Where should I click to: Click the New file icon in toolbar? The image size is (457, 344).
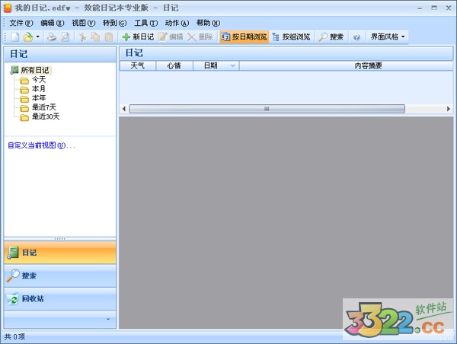(x=15, y=37)
